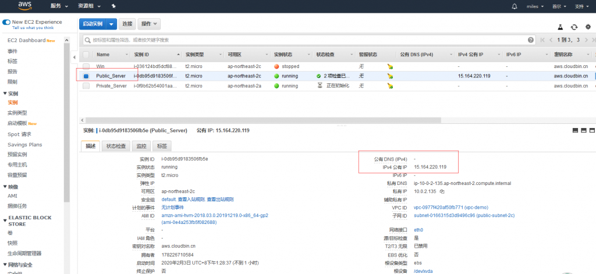Image resolution: width=596 pixels, height=274 pixels.
Task: Toggle the New EC2 Experience switch
Action: point(6,22)
